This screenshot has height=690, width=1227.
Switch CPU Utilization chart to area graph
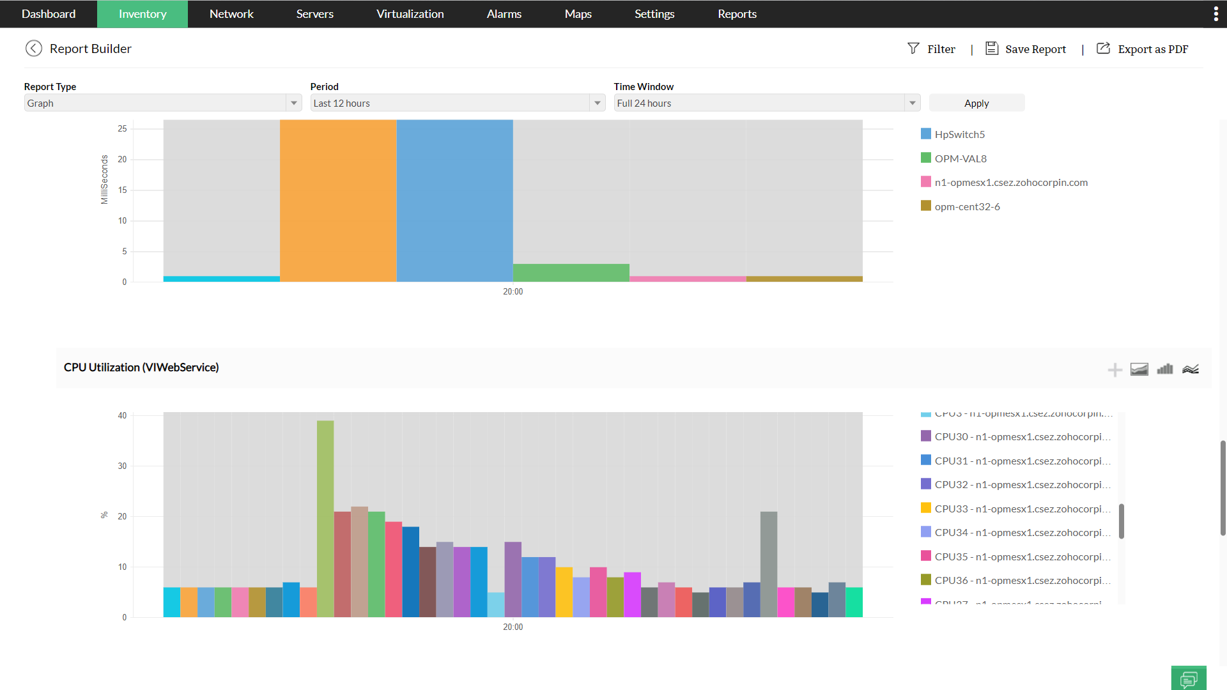click(x=1139, y=369)
